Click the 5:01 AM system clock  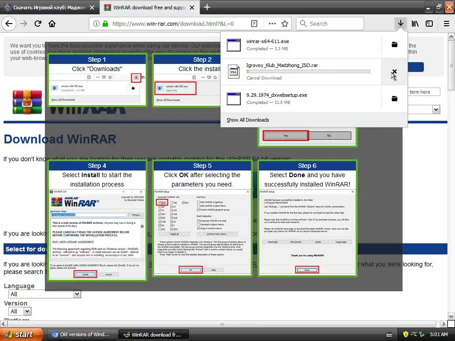coord(439,334)
